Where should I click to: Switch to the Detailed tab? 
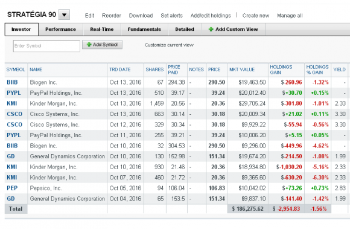click(185, 29)
